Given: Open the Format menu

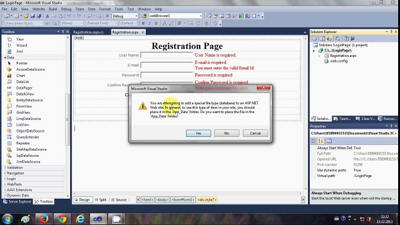Looking at the screenshot, I should pyautogui.click(x=105, y=9).
